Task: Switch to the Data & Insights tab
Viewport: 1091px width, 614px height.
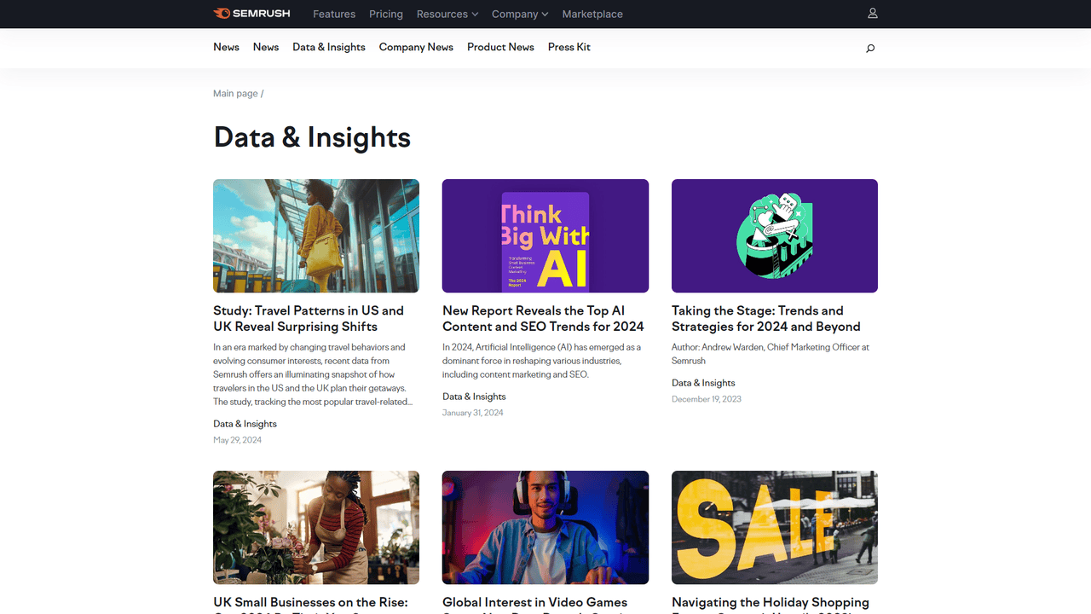Action: click(329, 47)
